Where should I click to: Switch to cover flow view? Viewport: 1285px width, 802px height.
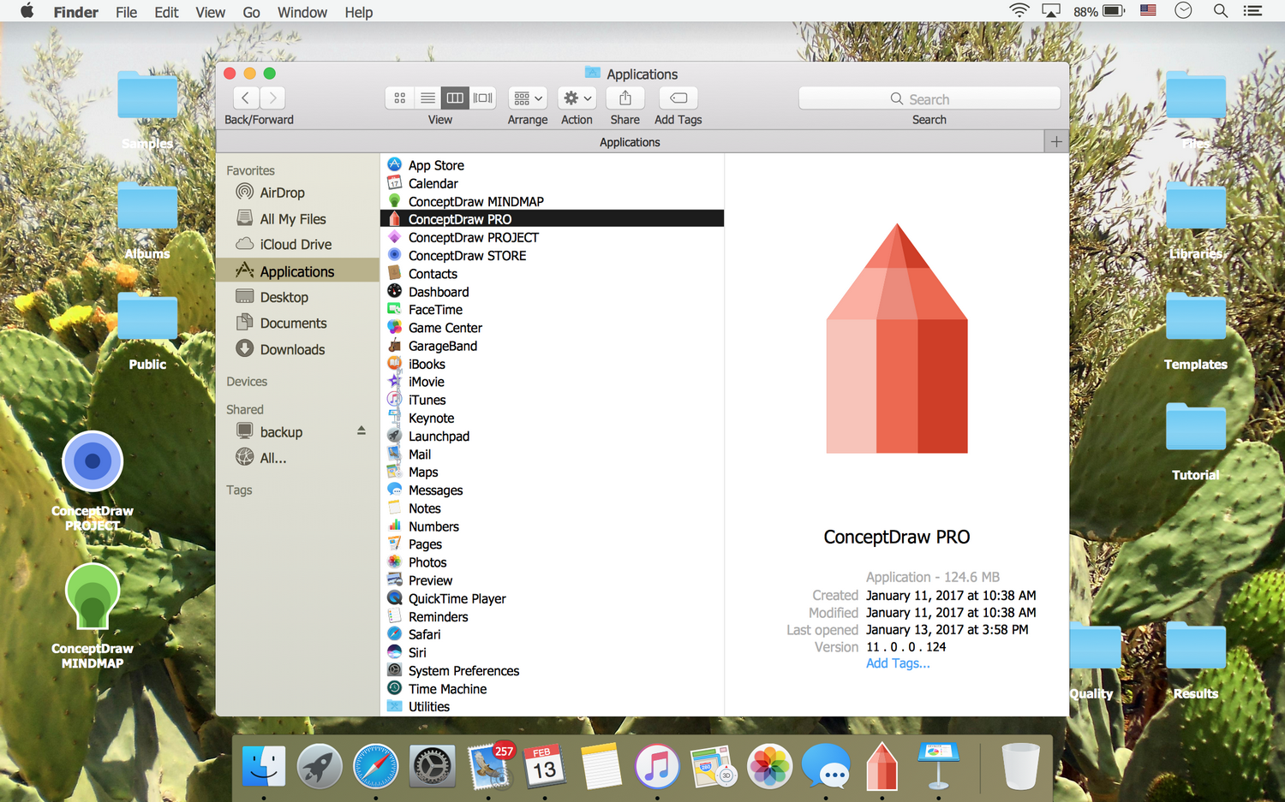coord(482,98)
